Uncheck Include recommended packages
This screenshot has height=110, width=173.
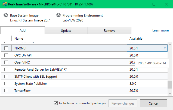tap(56, 103)
